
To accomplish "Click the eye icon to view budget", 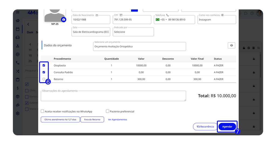I will [231, 46].
